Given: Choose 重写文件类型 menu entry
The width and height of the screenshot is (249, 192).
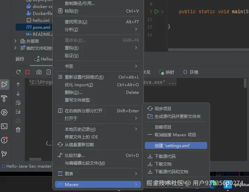Looking at the screenshot, I should pyautogui.click(x=98, y=100).
